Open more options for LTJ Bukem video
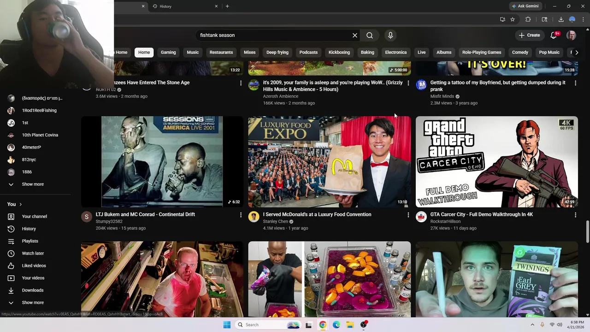Image resolution: width=590 pixels, height=332 pixels. coord(241,215)
